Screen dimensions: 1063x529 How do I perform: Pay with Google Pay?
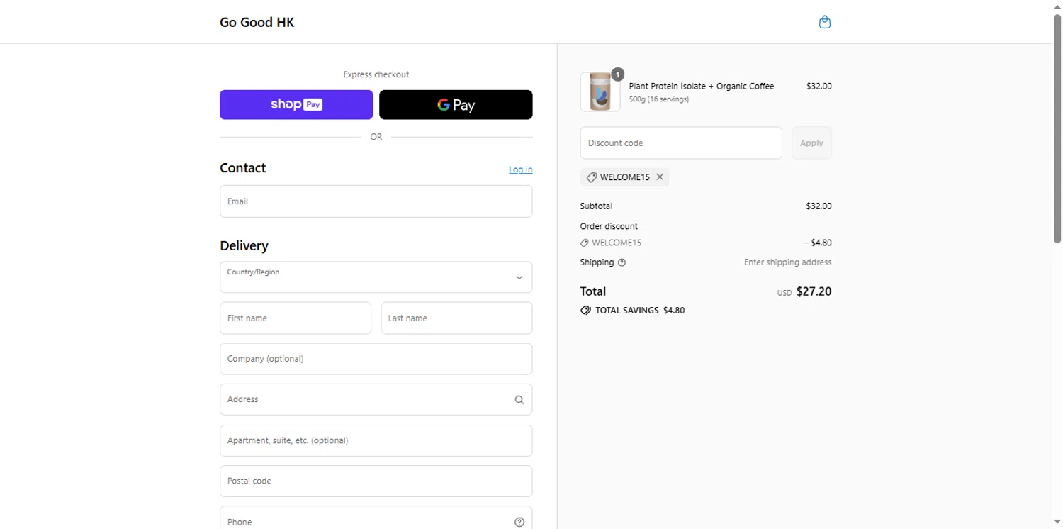pyautogui.click(x=456, y=105)
